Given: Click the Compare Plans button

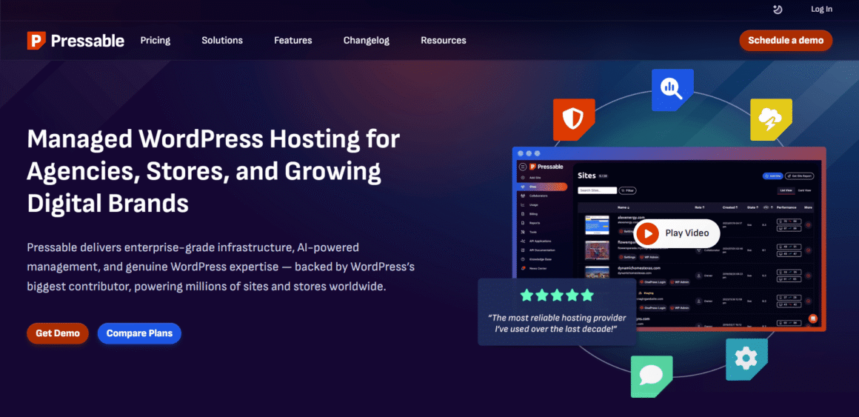Looking at the screenshot, I should (x=139, y=333).
